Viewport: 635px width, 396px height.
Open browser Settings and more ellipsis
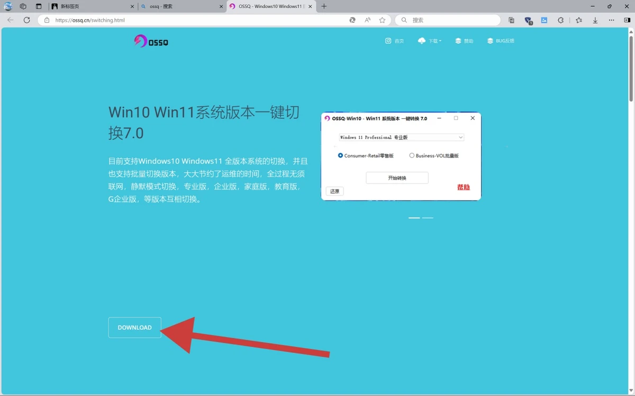coord(612,20)
